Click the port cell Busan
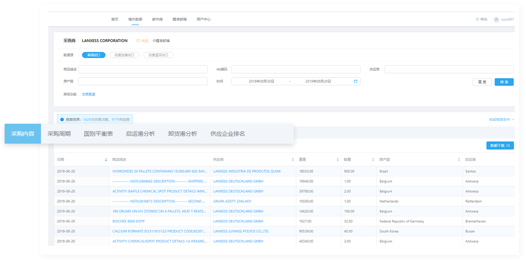Image resolution: width=526 pixels, height=262 pixels. coord(470,231)
